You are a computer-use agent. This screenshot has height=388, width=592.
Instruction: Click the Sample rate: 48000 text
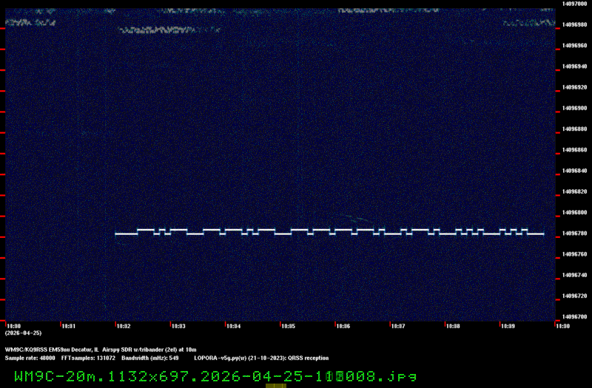[x=30, y=358]
